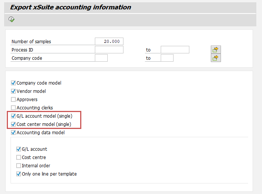The width and height of the screenshot is (262, 194).
Task: Open multiple selection for Process ID
Action: click(216, 50)
